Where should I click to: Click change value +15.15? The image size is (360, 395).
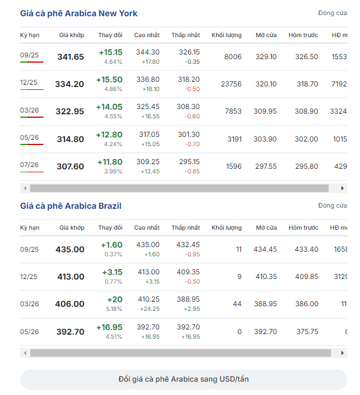tap(111, 52)
